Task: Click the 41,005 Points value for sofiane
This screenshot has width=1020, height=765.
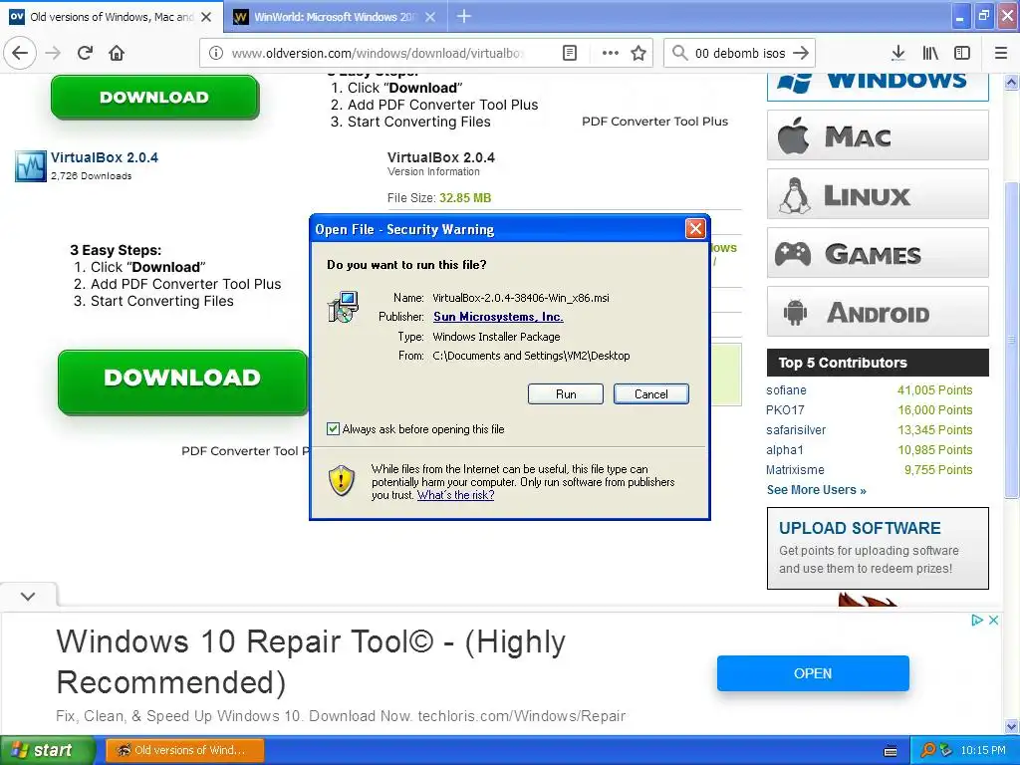Action: click(x=934, y=390)
